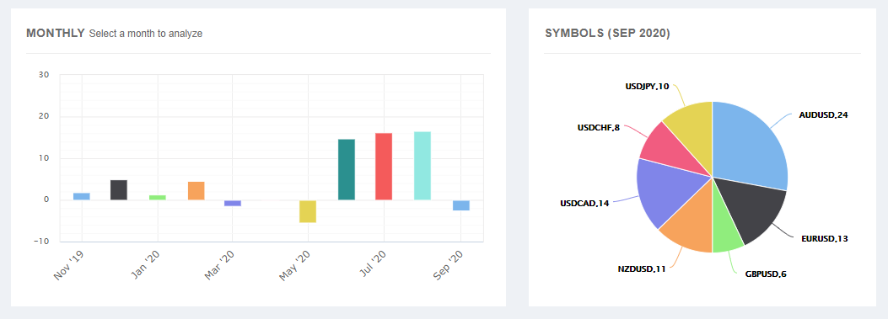Click the AUDUSD,24 pie label
Image resolution: width=888 pixels, height=319 pixels.
(823, 114)
